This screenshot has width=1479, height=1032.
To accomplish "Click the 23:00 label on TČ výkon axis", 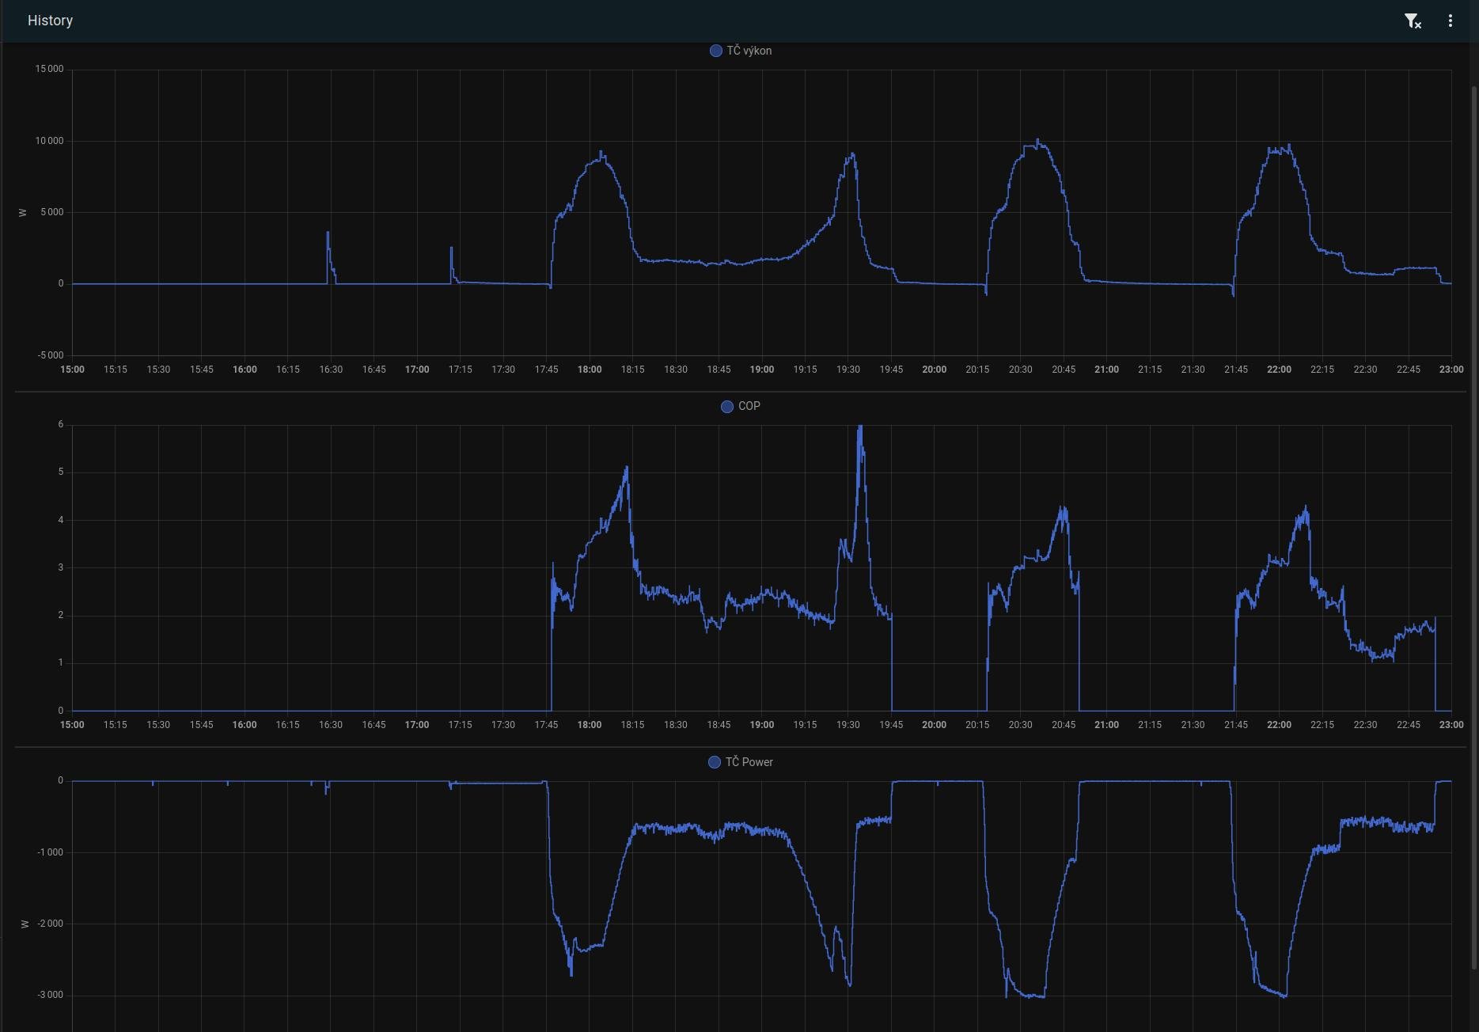I will pyautogui.click(x=1451, y=370).
